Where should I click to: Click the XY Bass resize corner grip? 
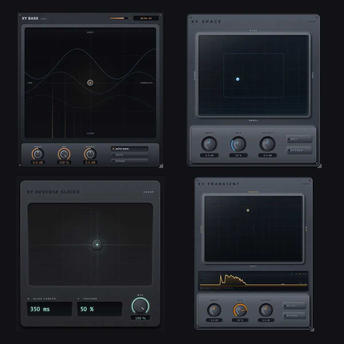(x=161, y=166)
